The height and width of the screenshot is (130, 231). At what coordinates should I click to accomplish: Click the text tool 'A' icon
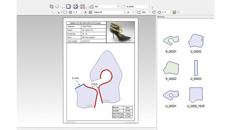click(x=85, y=12)
